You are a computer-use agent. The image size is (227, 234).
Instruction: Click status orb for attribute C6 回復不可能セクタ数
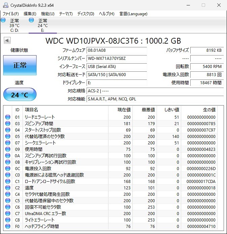point(8,207)
